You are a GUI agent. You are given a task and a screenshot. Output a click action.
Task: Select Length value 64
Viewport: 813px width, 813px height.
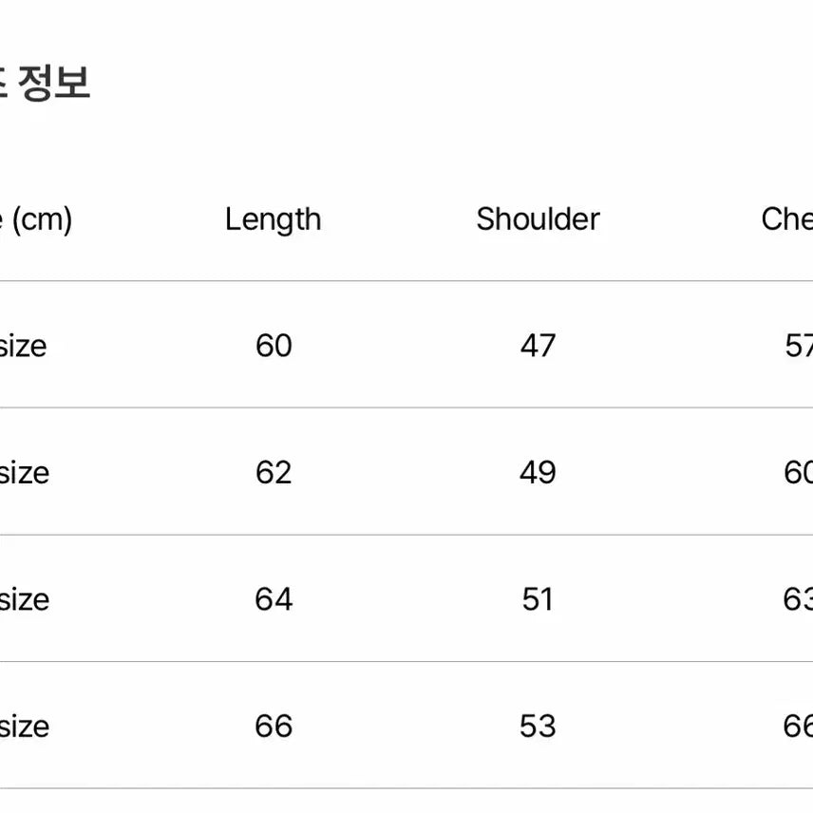coord(274,599)
